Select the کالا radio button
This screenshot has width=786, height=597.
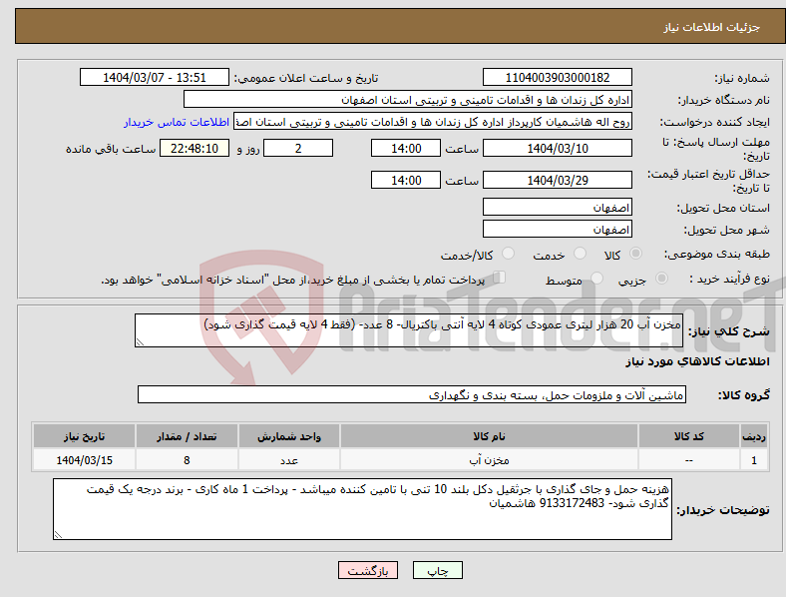635,254
